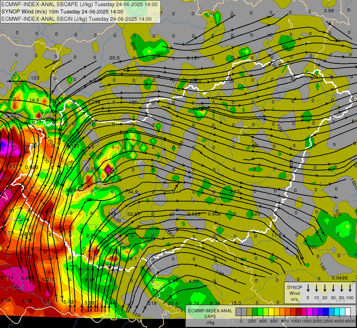Click the 6.74 value label
The height and width of the screenshot is (328, 357).
click(194, 304)
